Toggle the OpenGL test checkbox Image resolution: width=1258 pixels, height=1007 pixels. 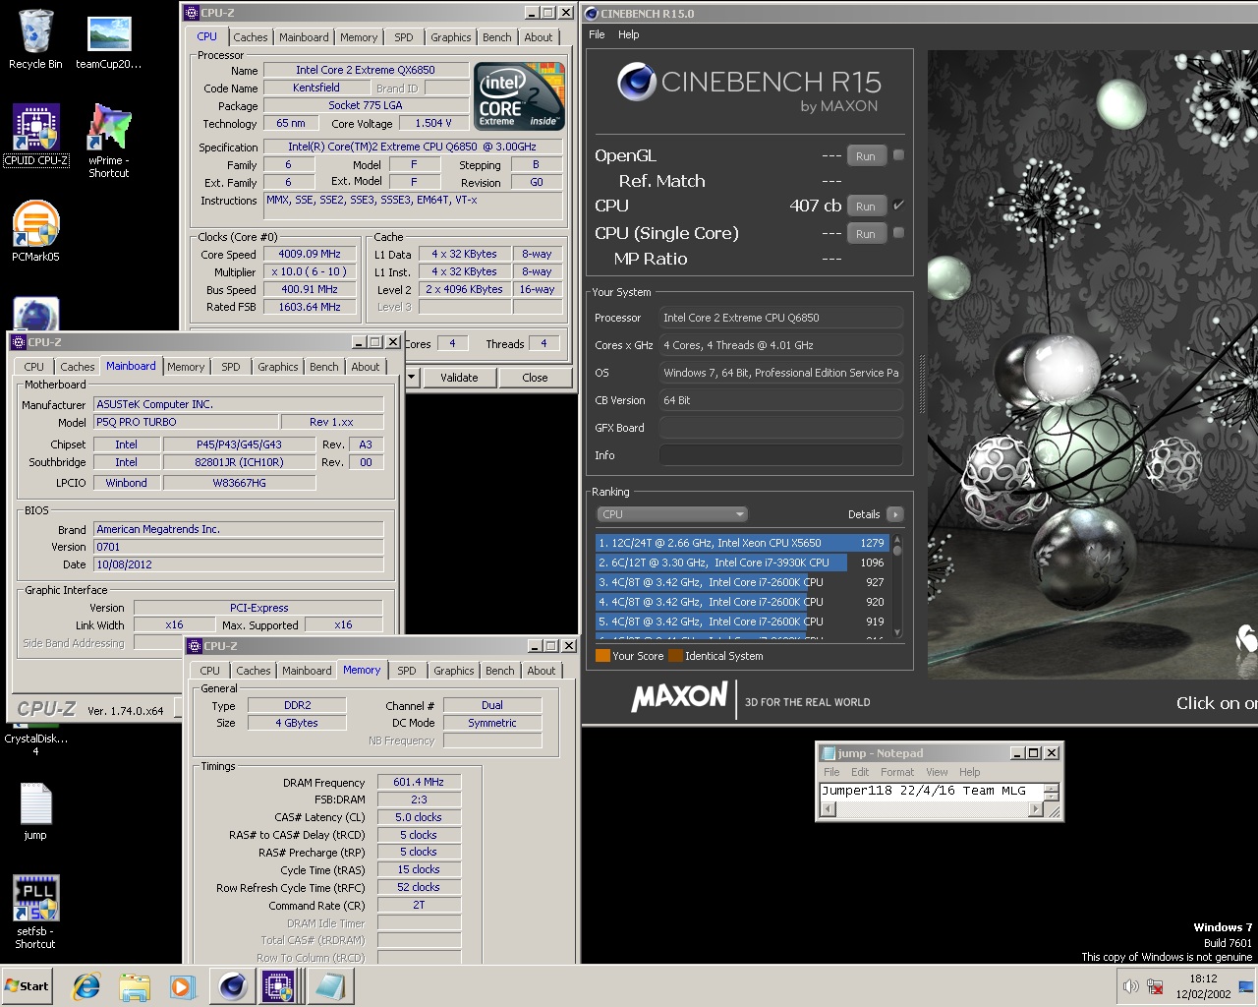(898, 155)
